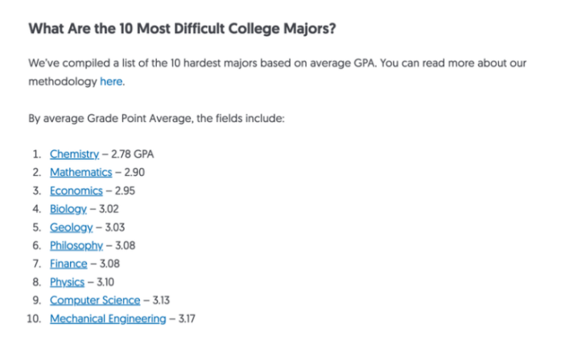Open the Chemistry major link
The width and height of the screenshot is (569, 352).
pyautogui.click(x=74, y=153)
